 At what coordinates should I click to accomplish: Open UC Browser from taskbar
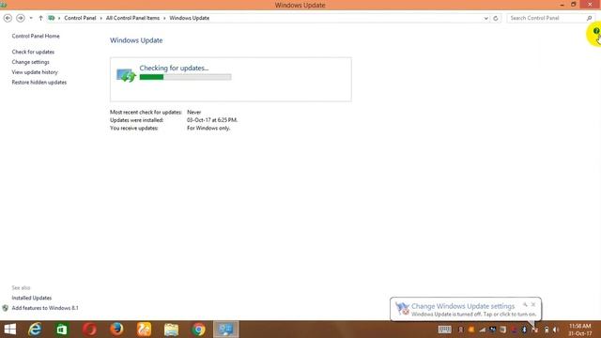click(x=144, y=330)
